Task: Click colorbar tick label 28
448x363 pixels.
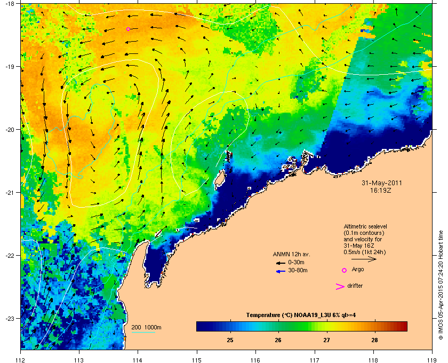Action: coord(374,340)
